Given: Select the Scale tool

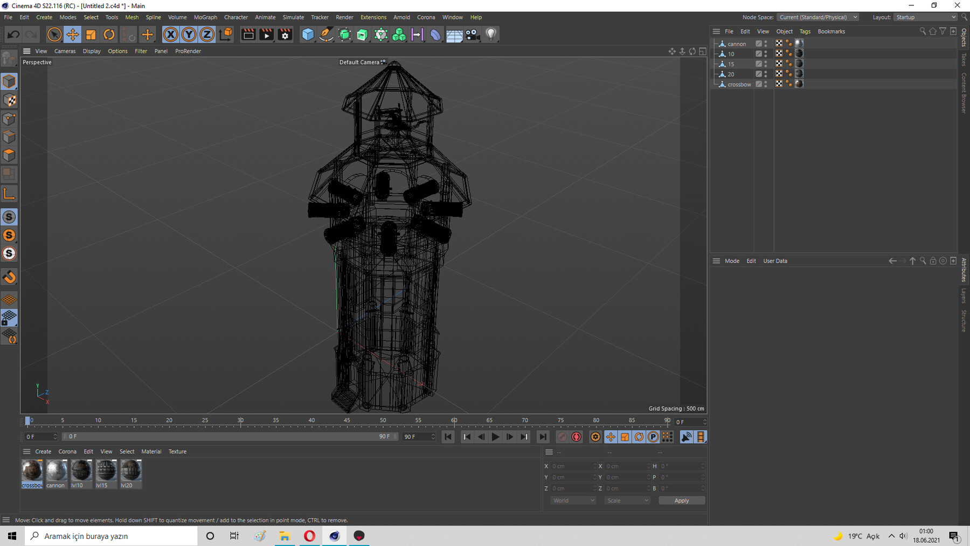Looking at the screenshot, I should coord(91,34).
